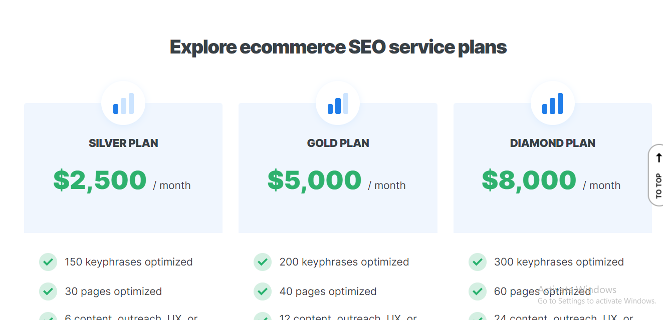Click checkmark beside 30 pages optimized
Image resolution: width=663 pixels, height=320 pixels.
pos(48,291)
